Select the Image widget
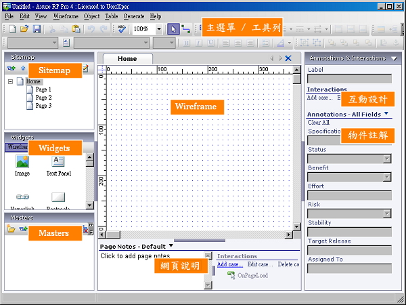 (22, 161)
